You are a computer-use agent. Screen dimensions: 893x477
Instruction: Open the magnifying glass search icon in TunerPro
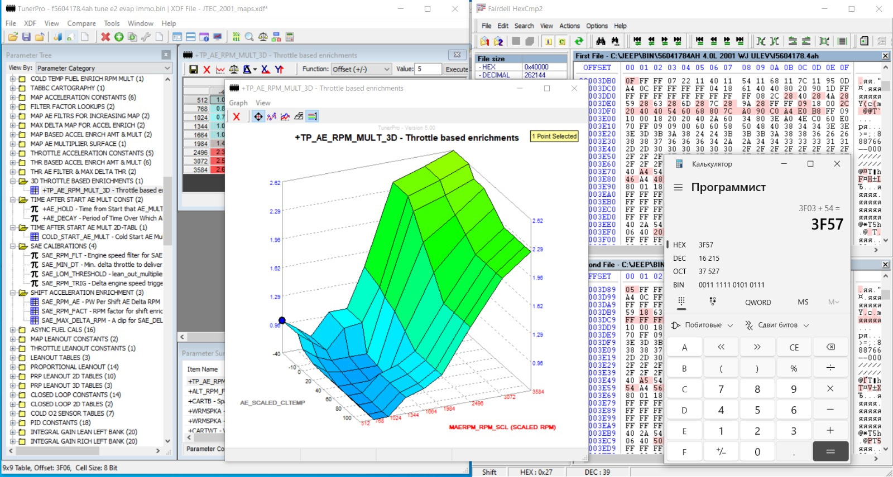(x=249, y=37)
